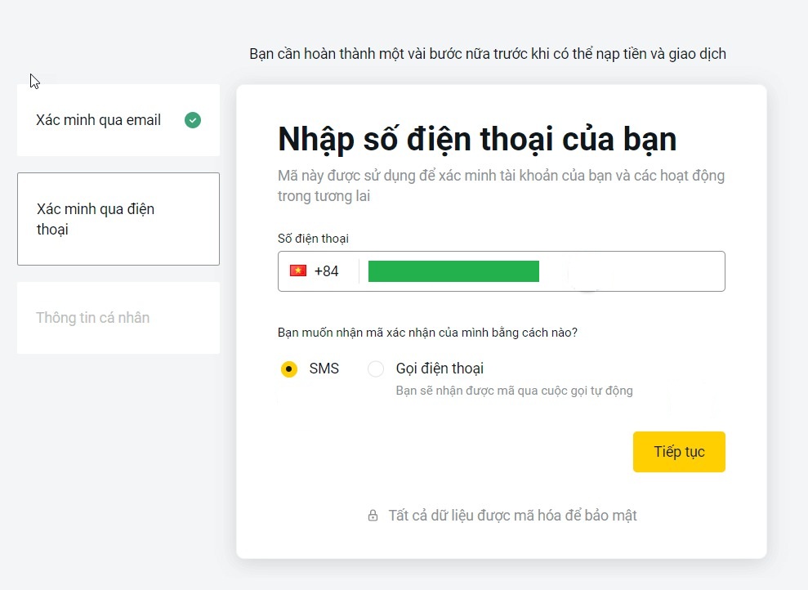
Task: Click the top notice about remaining steps
Action: click(x=487, y=54)
